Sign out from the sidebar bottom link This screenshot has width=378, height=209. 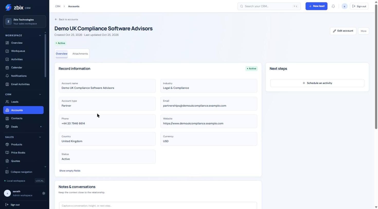(13, 205)
